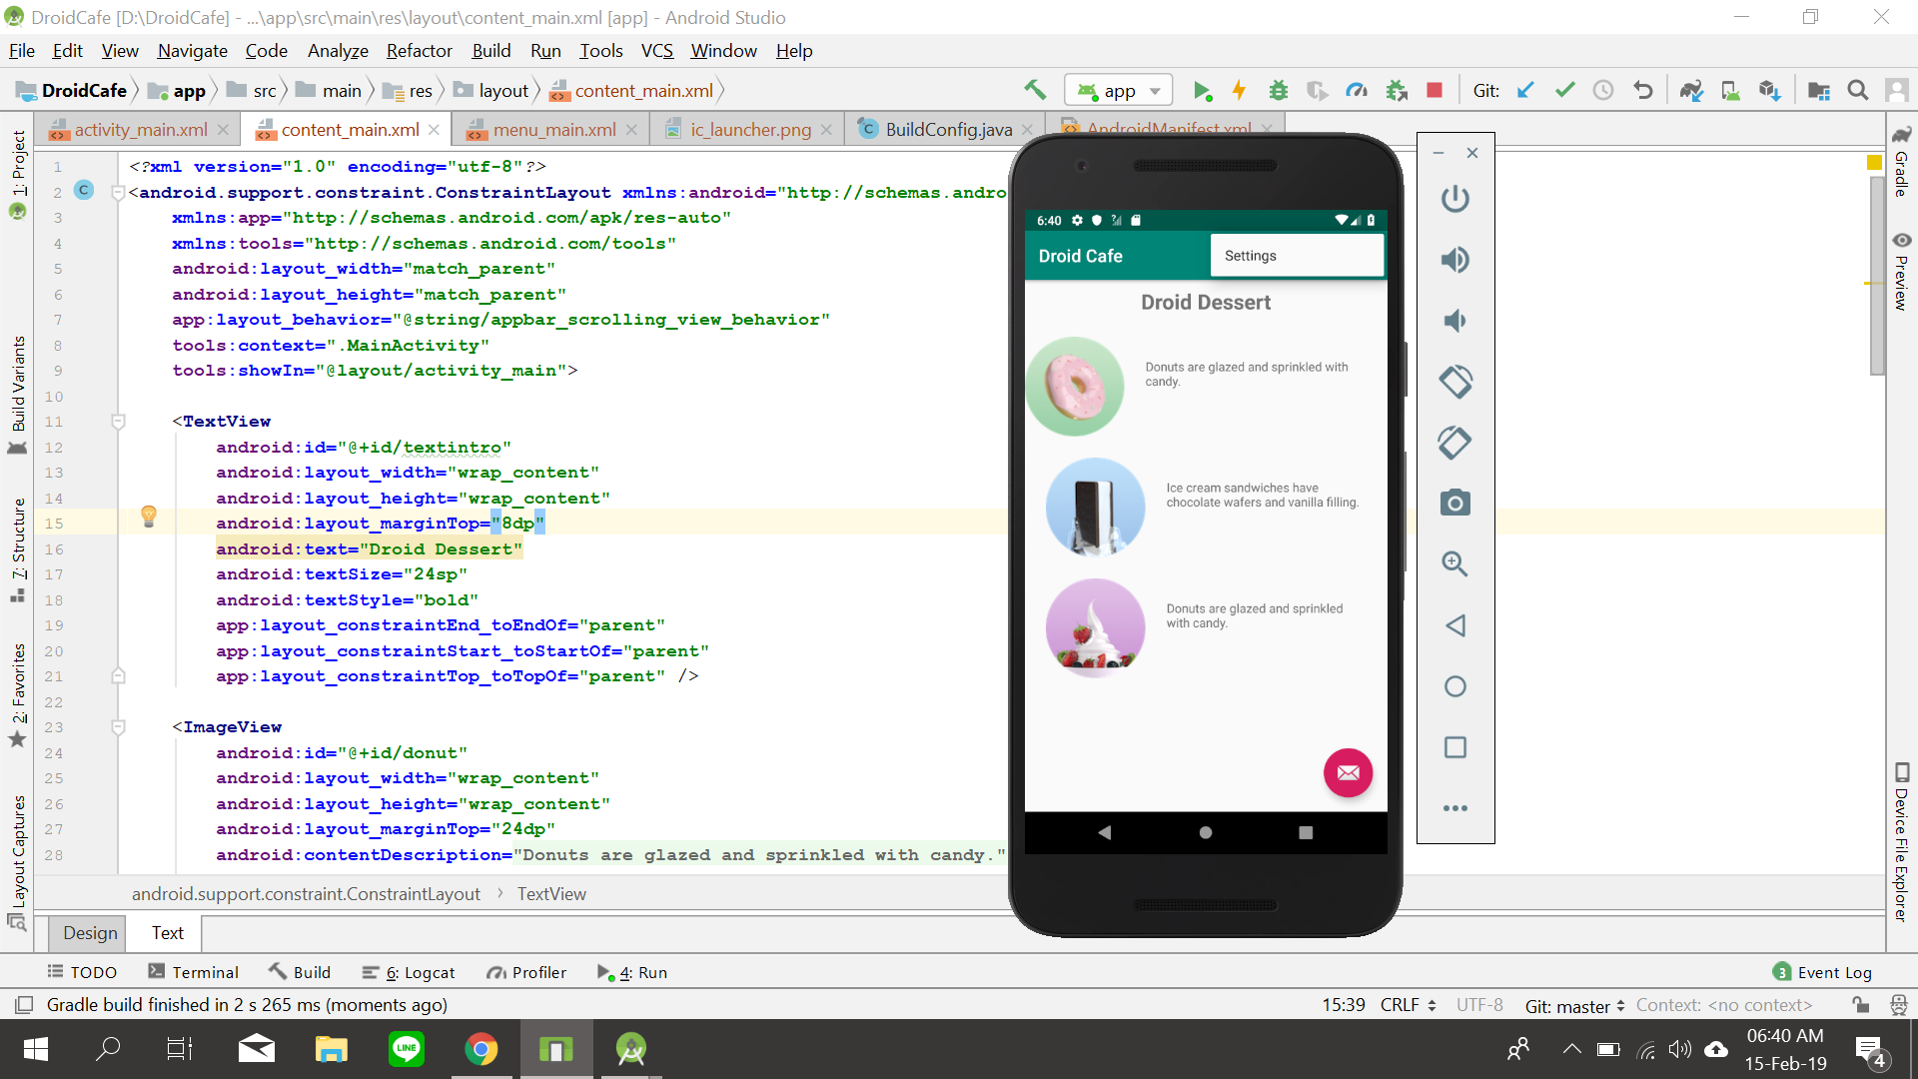Click Search Everywhere magnifier icon
The image size is (1918, 1079).
point(1858,91)
